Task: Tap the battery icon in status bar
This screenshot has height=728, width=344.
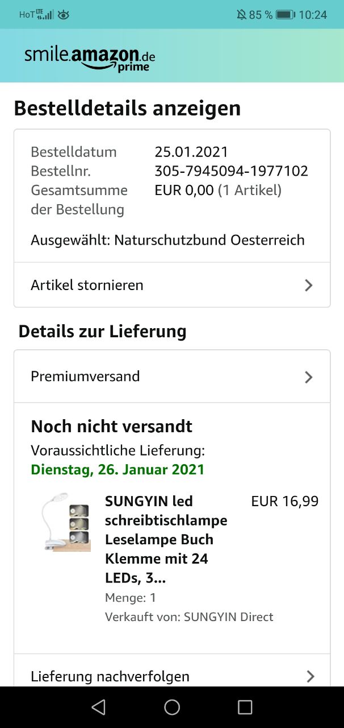Action: (x=286, y=15)
